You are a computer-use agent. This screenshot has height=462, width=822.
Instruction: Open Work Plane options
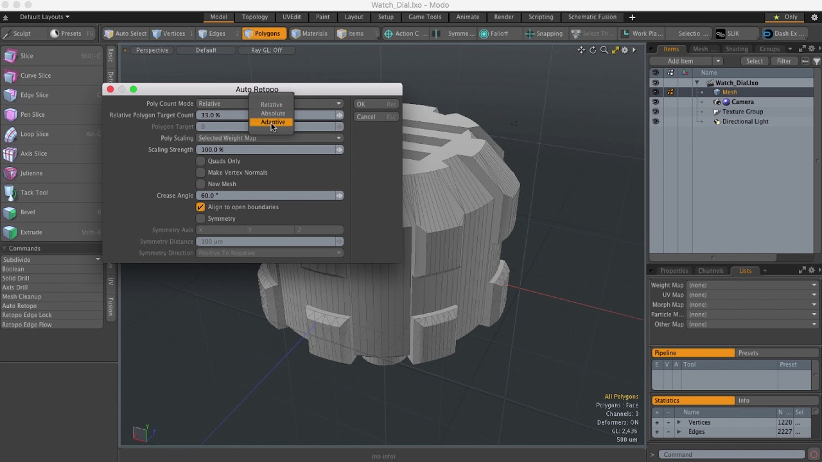(x=643, y=33)
